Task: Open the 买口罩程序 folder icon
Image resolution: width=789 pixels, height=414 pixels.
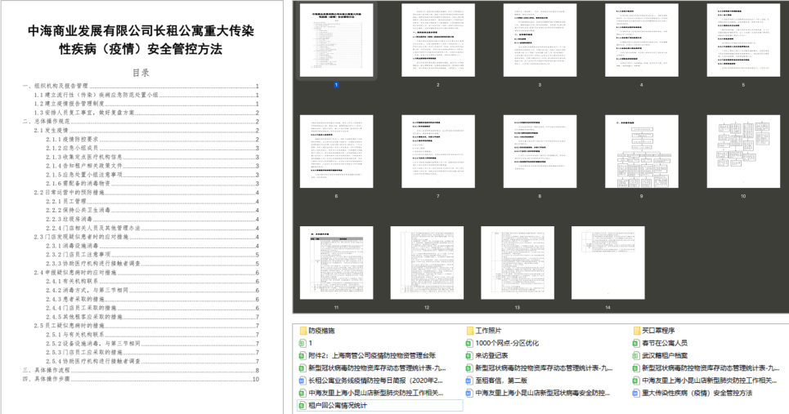Action: point(637,331)
